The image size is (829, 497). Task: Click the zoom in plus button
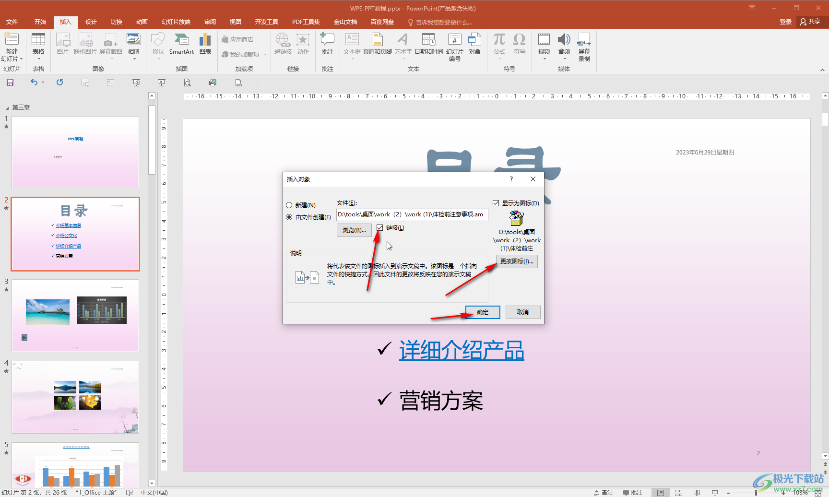783,493
